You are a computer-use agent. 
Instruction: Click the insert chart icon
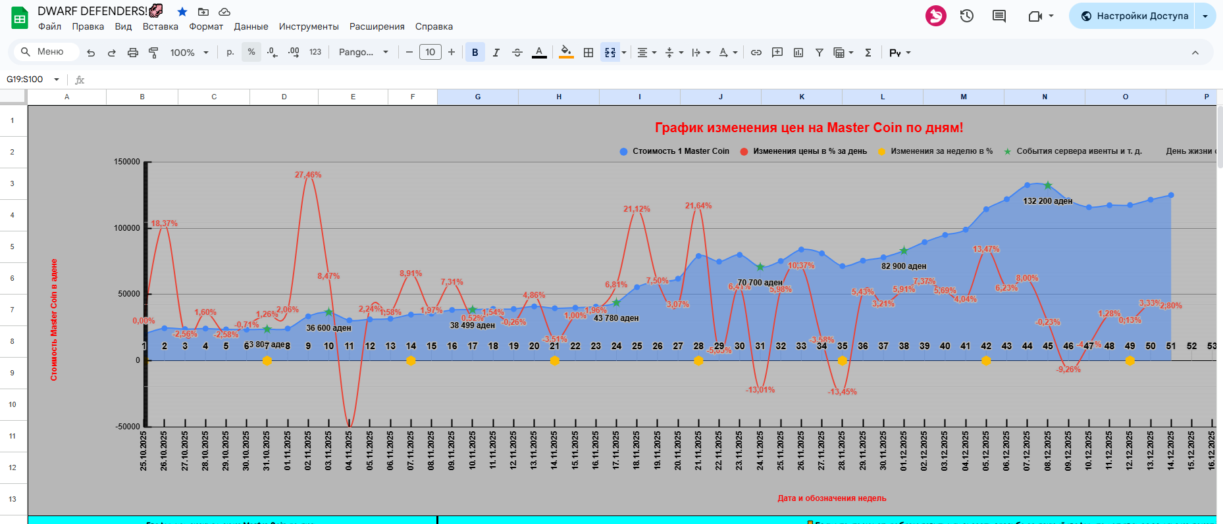click(x=798, y=53)
